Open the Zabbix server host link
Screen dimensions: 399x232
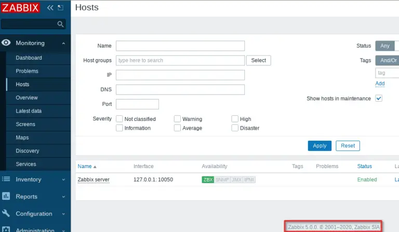point(94,180)
